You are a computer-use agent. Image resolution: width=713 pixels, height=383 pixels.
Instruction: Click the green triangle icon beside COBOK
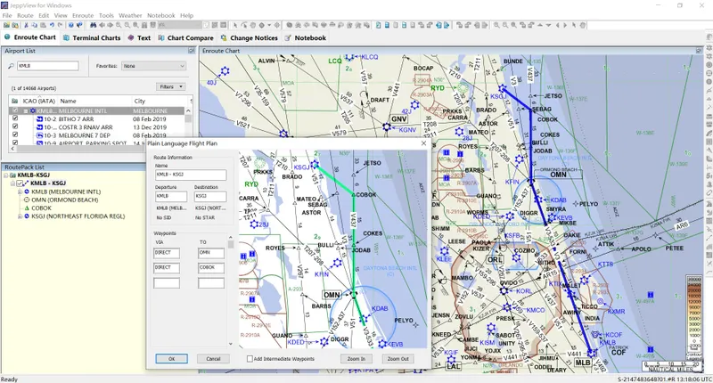point(27,208)
